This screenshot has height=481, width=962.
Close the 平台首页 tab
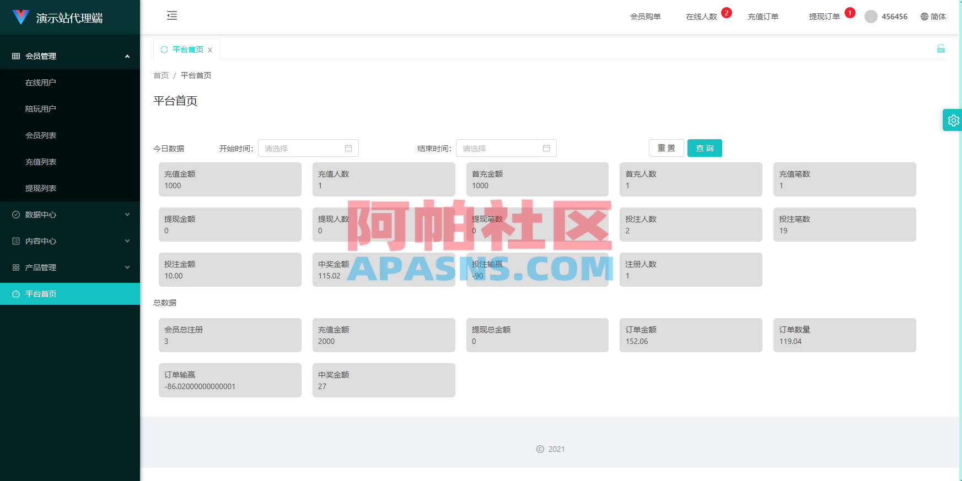(x=210, y=50)
